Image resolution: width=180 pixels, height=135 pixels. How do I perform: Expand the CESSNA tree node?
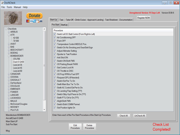(x=9, y=77)
